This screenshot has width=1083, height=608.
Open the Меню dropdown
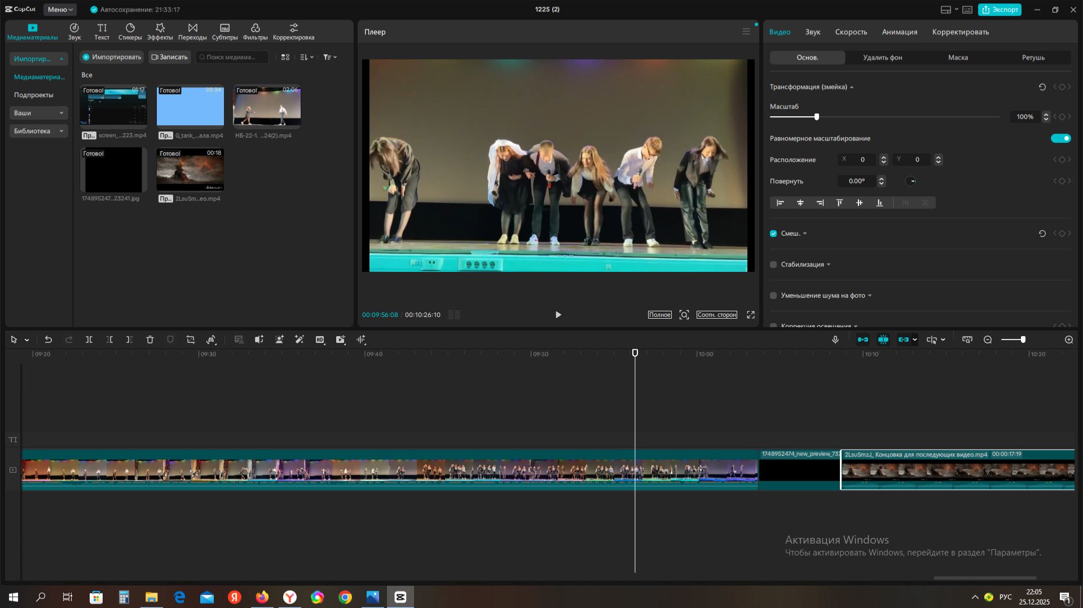click(x=60, y=10)
